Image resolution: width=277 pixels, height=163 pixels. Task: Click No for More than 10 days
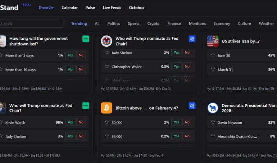(81, 69)
